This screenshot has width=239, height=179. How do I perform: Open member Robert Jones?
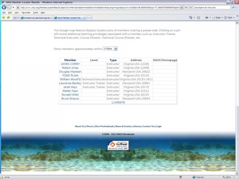click(70, 68)
